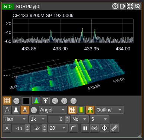This screenshot has width=144, height=140.
Task: Click the SDRPlay[0] window title text
Action: [x=28, y=7]
